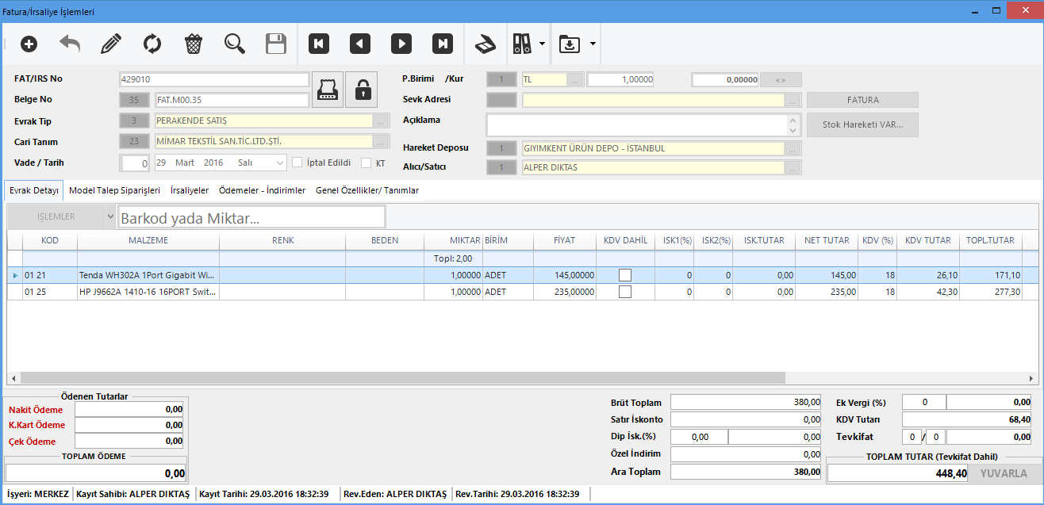Open the dropdown arrow beside the download icon
The height and width of the screenshot is (505, 1044).
pos(593,44)
